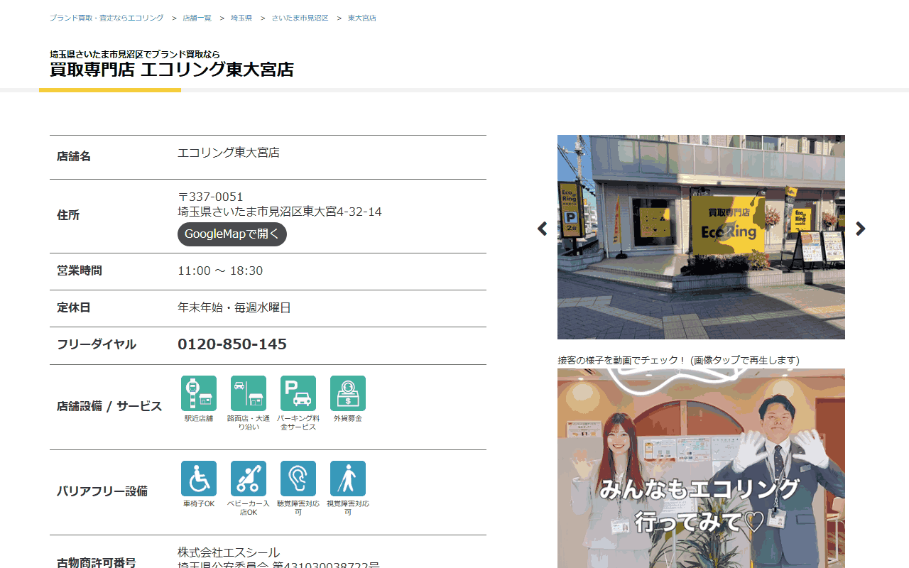Viewport: 909px width, 568px height.
Task: Open 店舗一覧 breadcrumb link
Action: [197, 18]
